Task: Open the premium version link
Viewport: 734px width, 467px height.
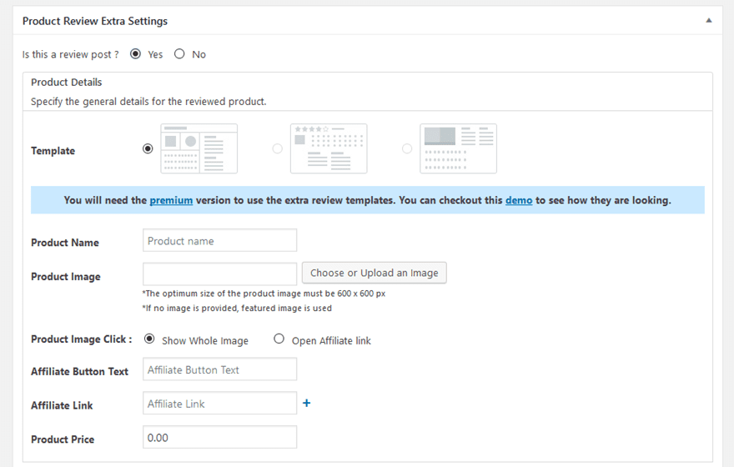Action: (x=171, y=200)
